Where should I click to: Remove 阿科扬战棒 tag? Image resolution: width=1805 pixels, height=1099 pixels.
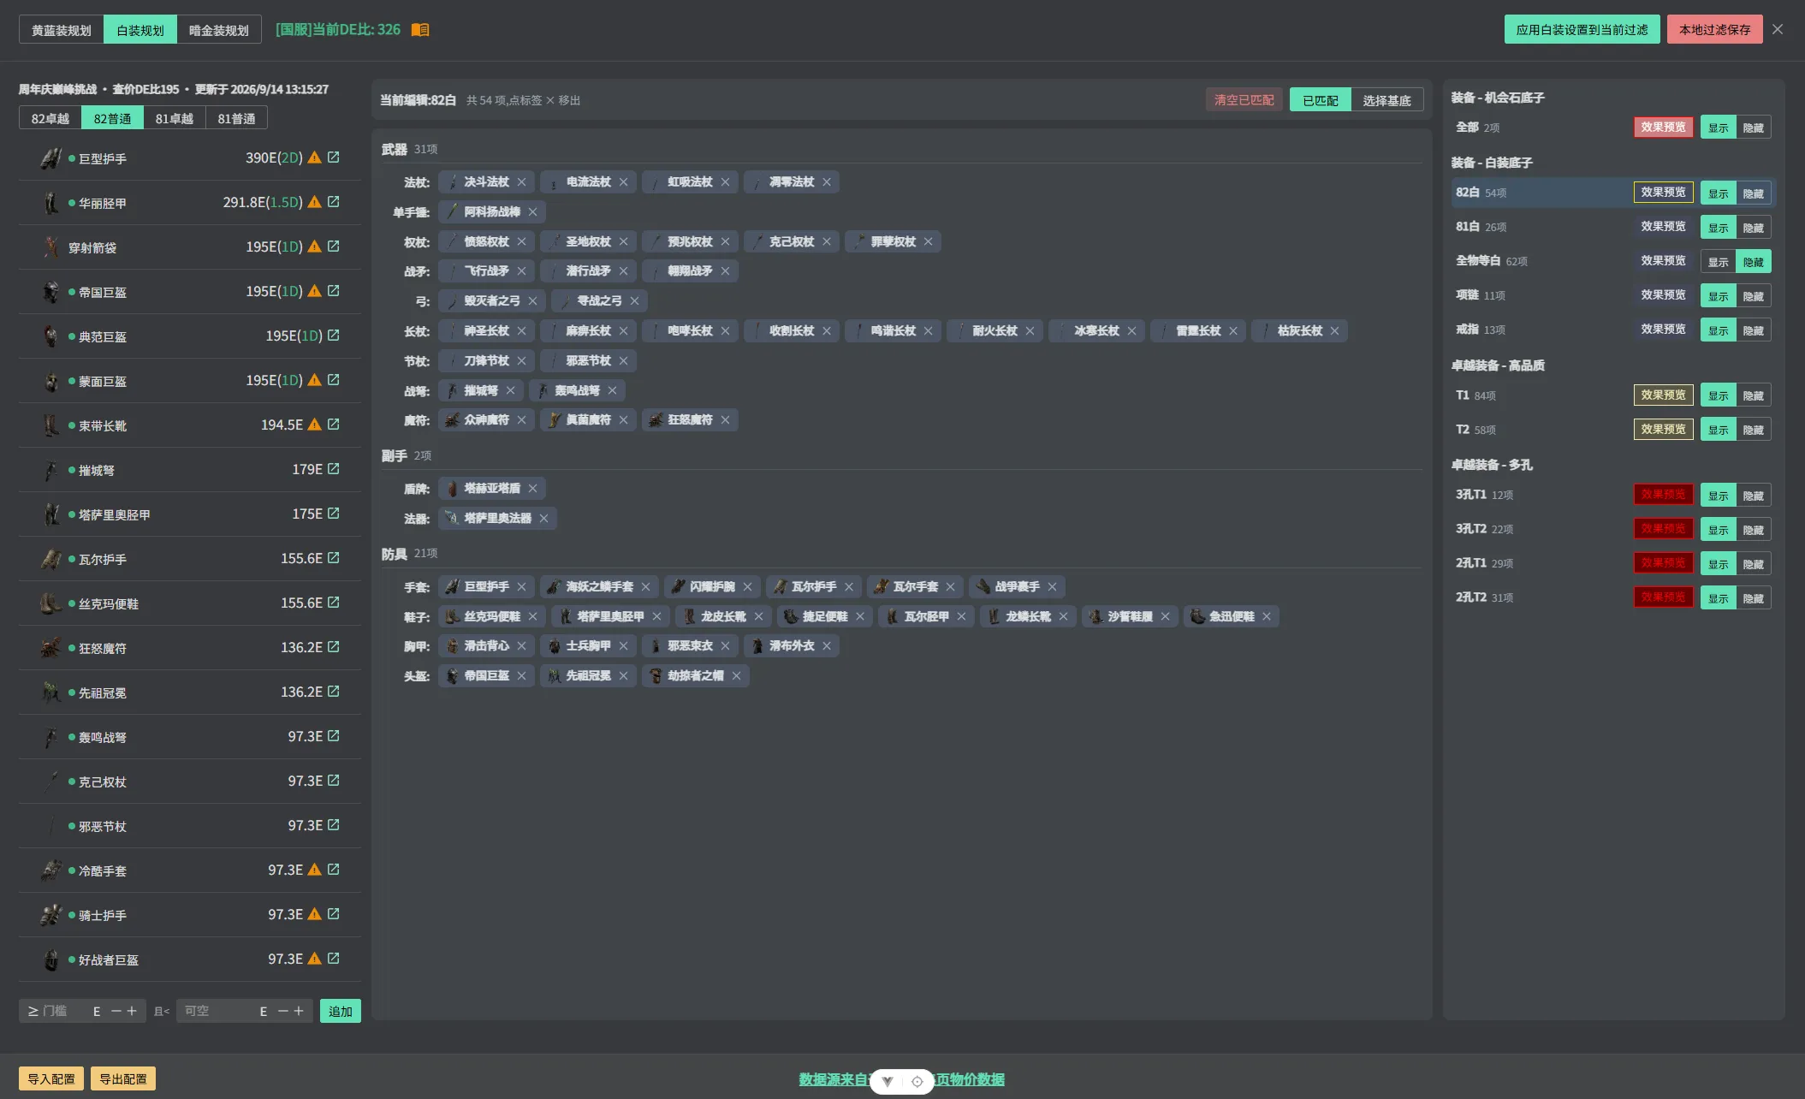(x=532, y=212)
